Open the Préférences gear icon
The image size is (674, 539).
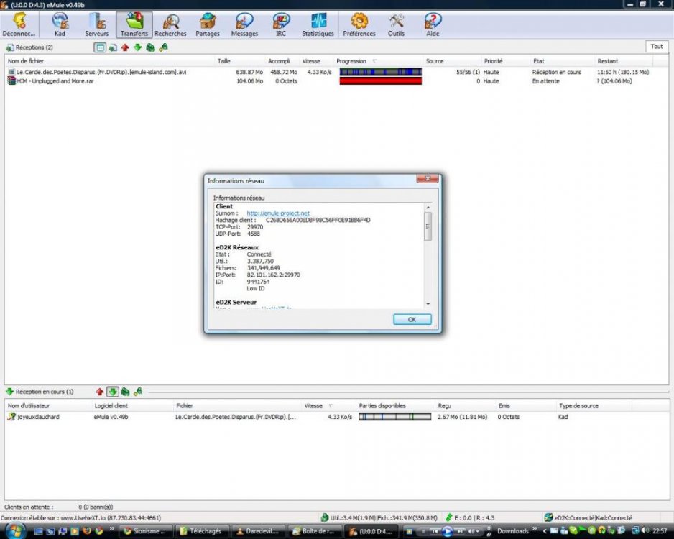click(x=359, y=24)
